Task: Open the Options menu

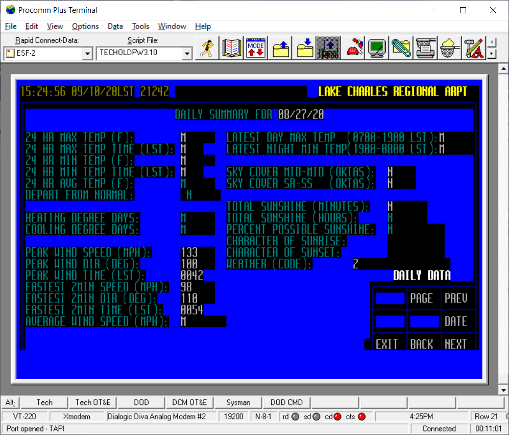Action: (85, 27)
